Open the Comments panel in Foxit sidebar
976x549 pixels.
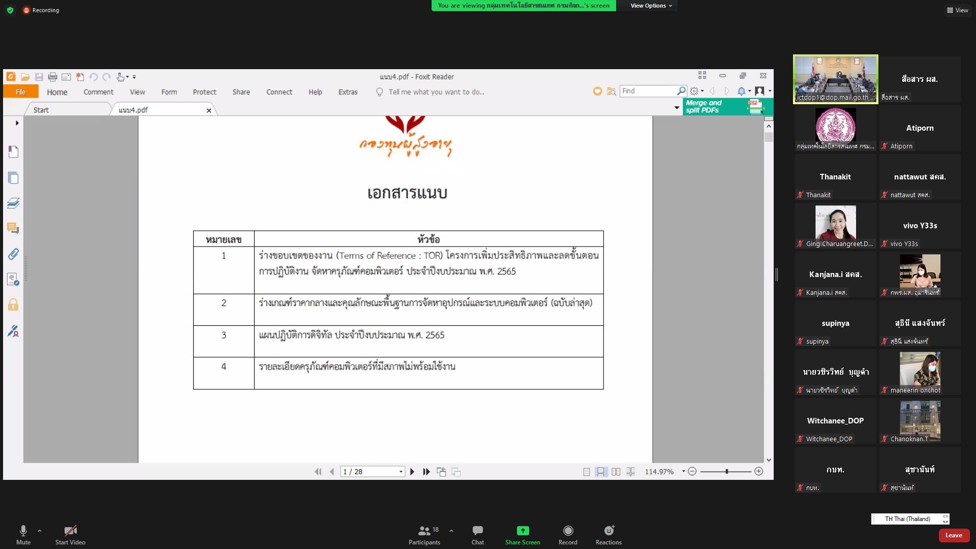(13, 228)
